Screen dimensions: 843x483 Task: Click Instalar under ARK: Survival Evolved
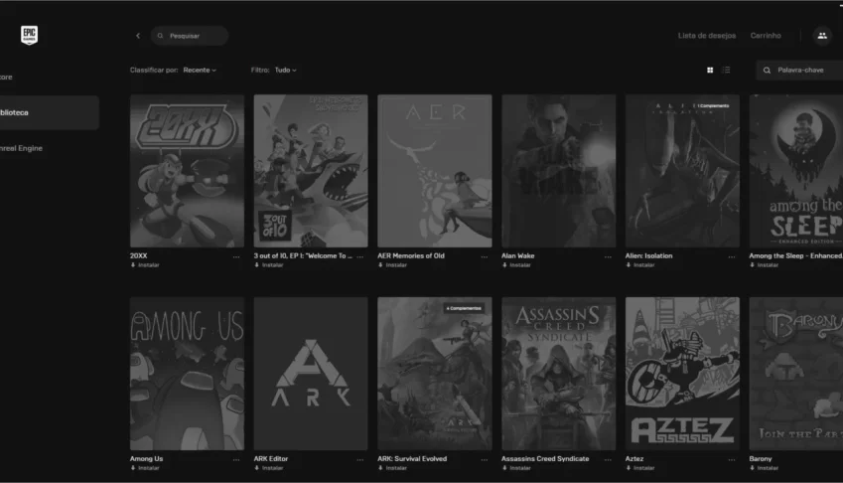(x=392, y=468)
